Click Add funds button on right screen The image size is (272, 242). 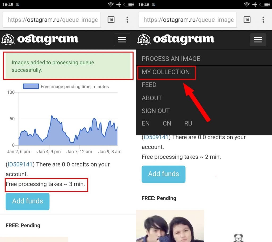tap(164, 174)
